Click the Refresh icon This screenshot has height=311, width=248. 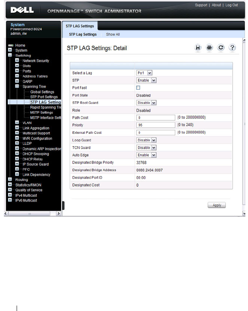point(221,48)
